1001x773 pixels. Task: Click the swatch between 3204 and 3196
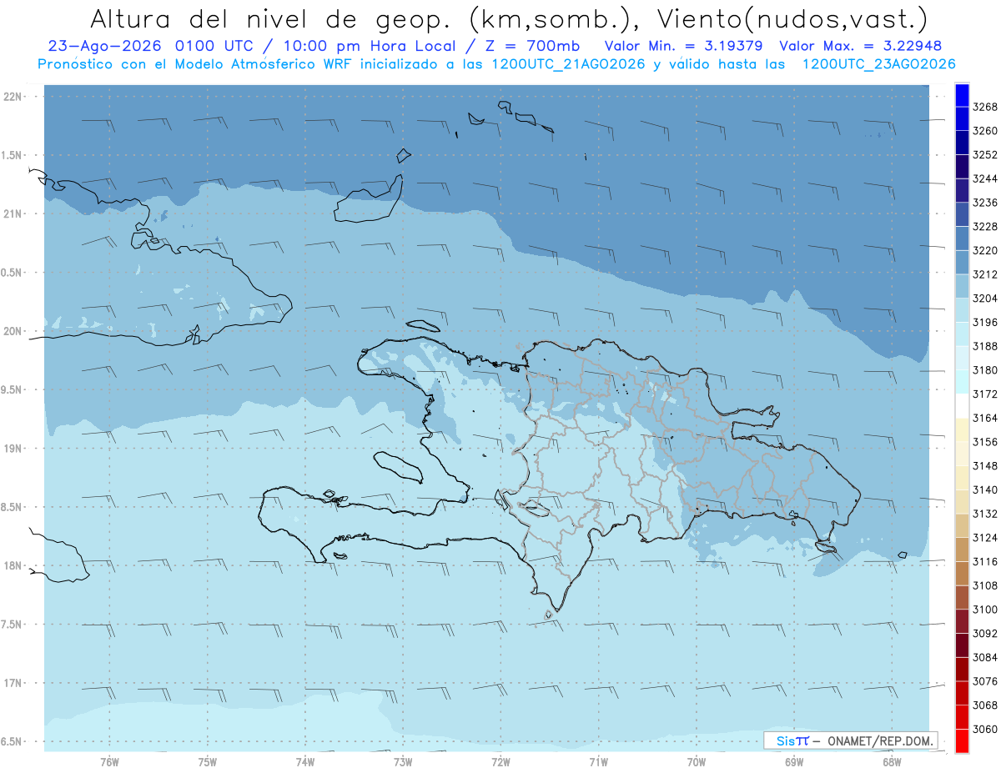(962, 310)
